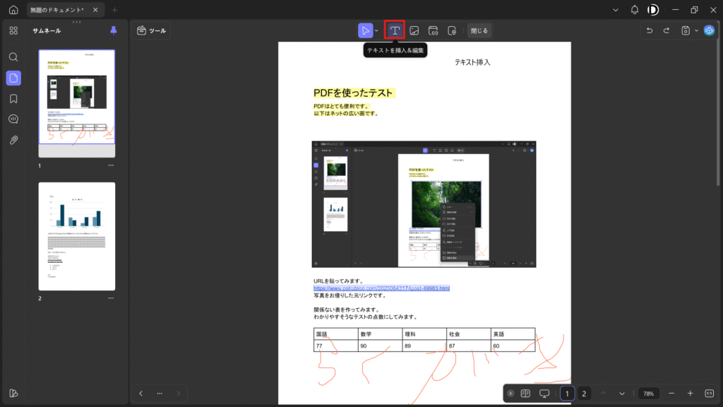This screenshot has height=407, width=723.
Task: Open the search panel from left sidebar
Action: pos(13,57)
